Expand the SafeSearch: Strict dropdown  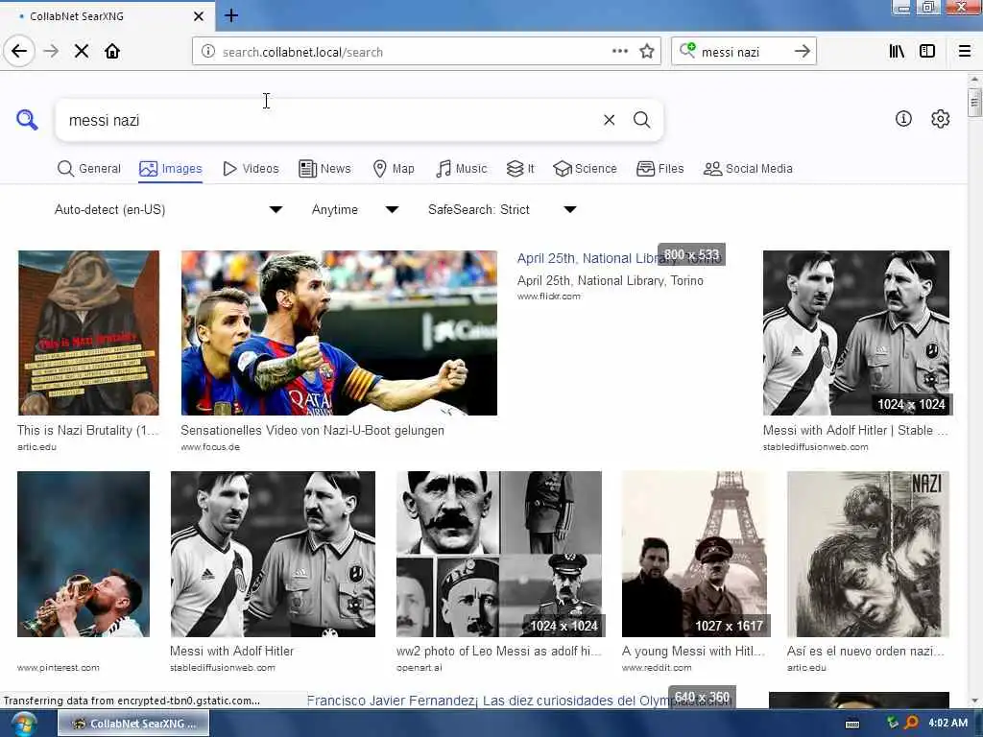[501, 209]
